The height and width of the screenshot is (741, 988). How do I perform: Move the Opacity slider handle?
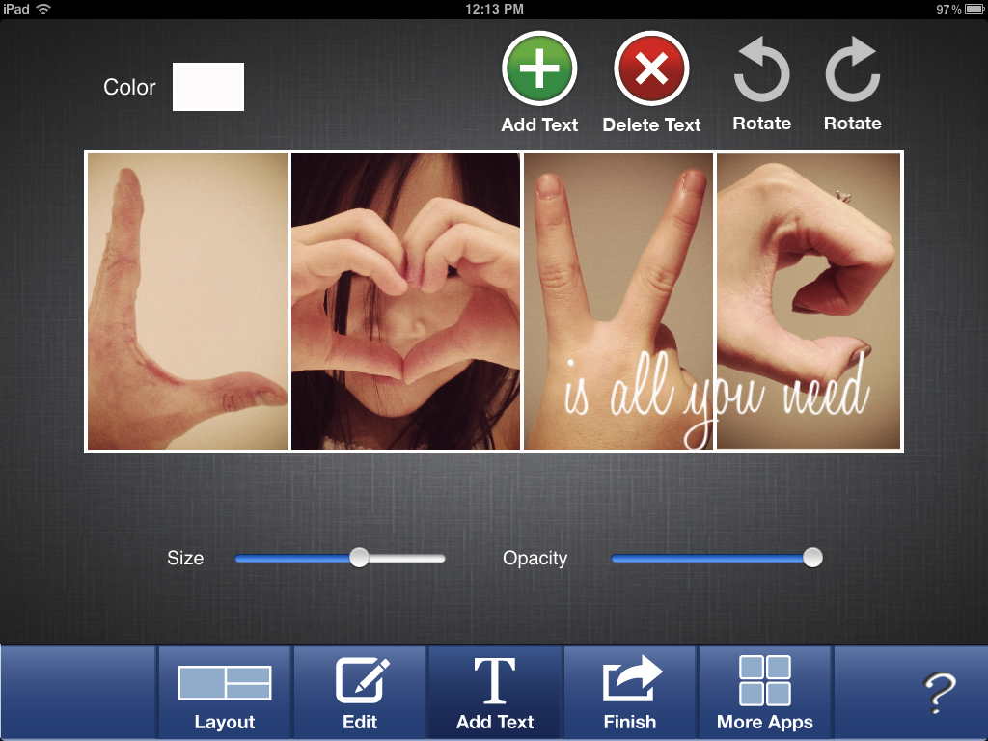[x=812, y=557]
